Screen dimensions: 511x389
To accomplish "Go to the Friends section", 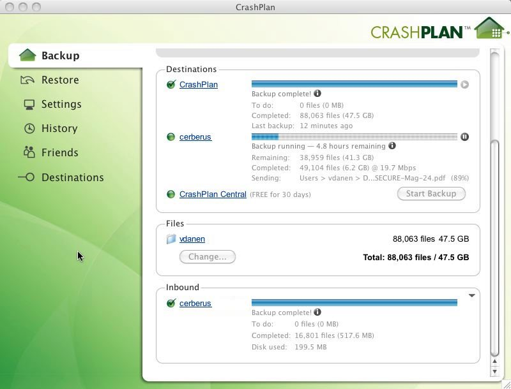I will 59,152.
